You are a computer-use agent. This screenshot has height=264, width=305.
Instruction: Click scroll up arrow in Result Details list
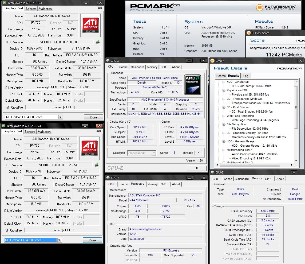coord(296,82)
